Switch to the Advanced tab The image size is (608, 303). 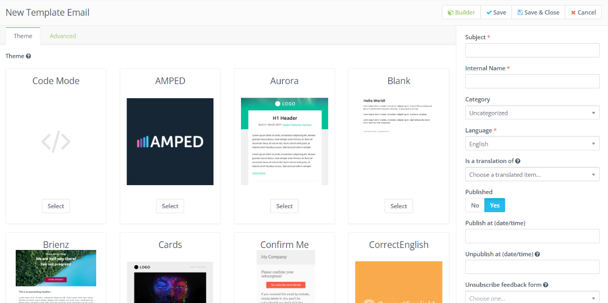click(x=63, y=36)
